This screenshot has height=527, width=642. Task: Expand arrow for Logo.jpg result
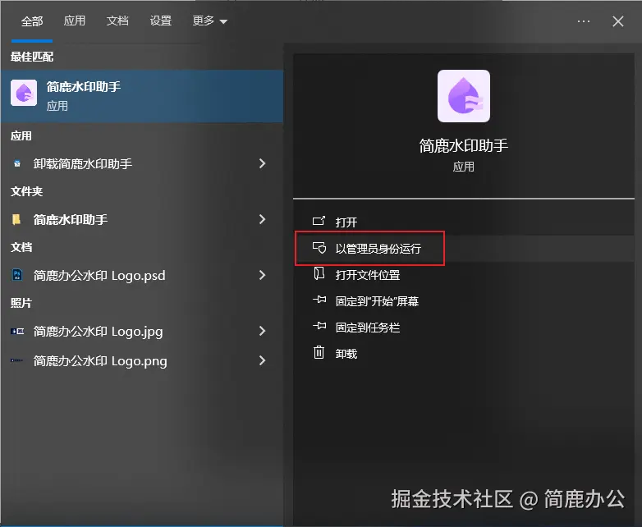(x=263, y=331)
